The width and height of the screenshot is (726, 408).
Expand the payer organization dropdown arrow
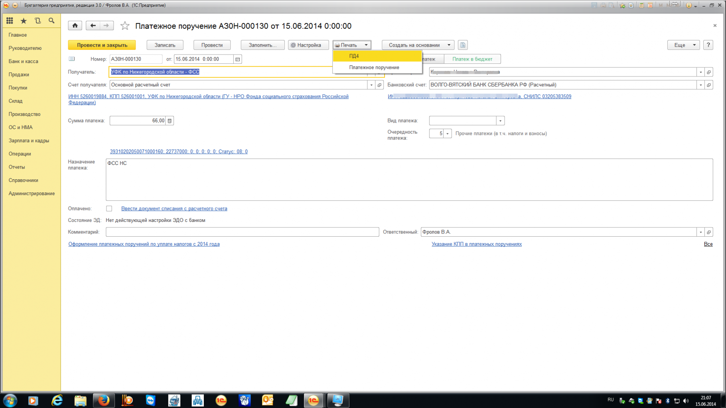[701, 72]
